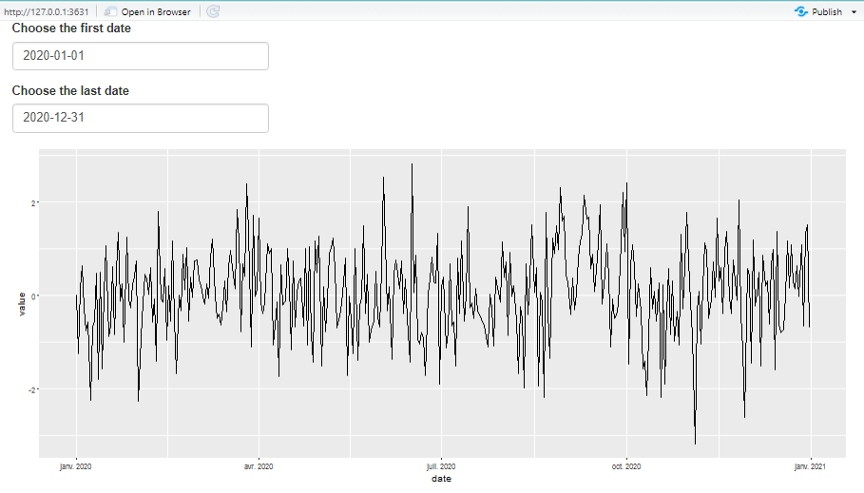
Task: Click the Publish button label
Action: [827, 11]
